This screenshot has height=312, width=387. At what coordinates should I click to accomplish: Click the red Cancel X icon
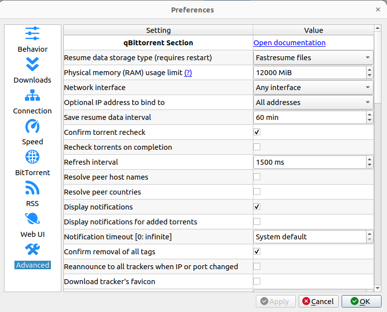[306, 301]
